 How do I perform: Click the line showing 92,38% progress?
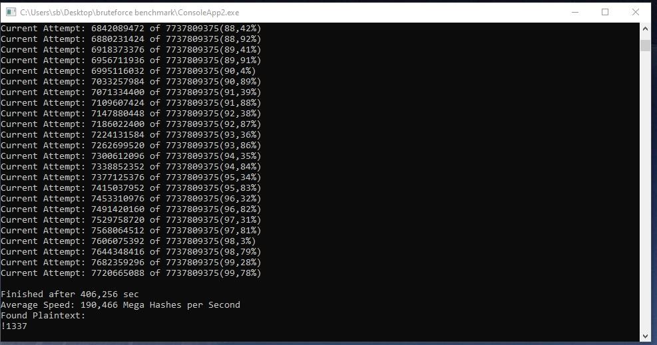click(x=130, y=113)
